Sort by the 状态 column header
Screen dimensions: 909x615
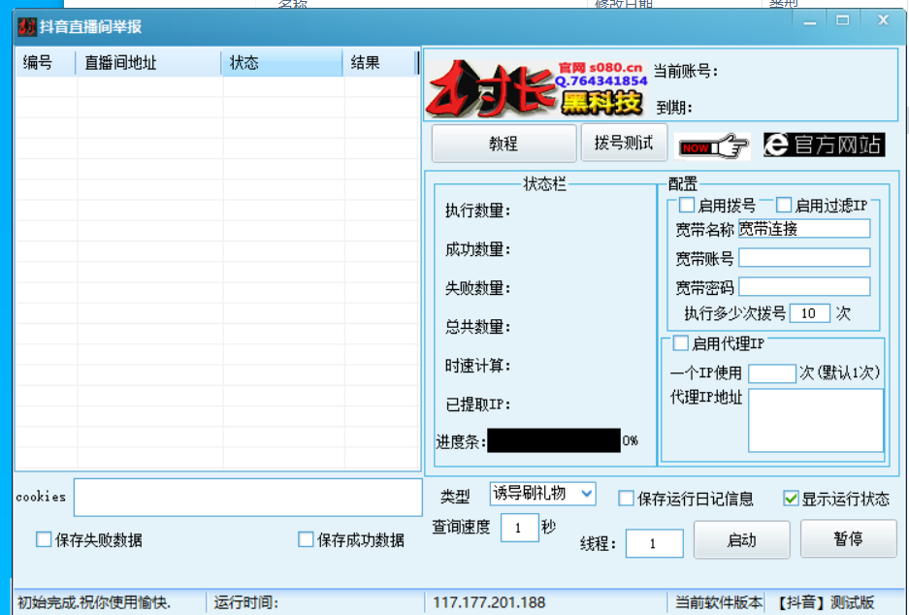click(x=282, y=63)
